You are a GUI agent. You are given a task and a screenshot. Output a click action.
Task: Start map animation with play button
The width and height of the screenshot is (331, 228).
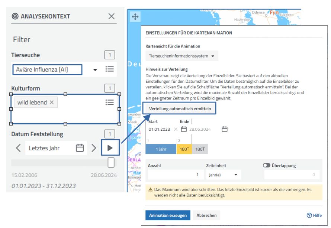pos(110,148)
